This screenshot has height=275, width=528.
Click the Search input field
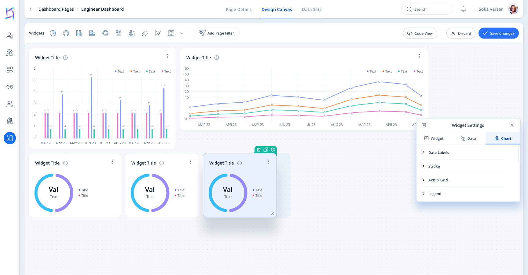click(x=427, y=9)
